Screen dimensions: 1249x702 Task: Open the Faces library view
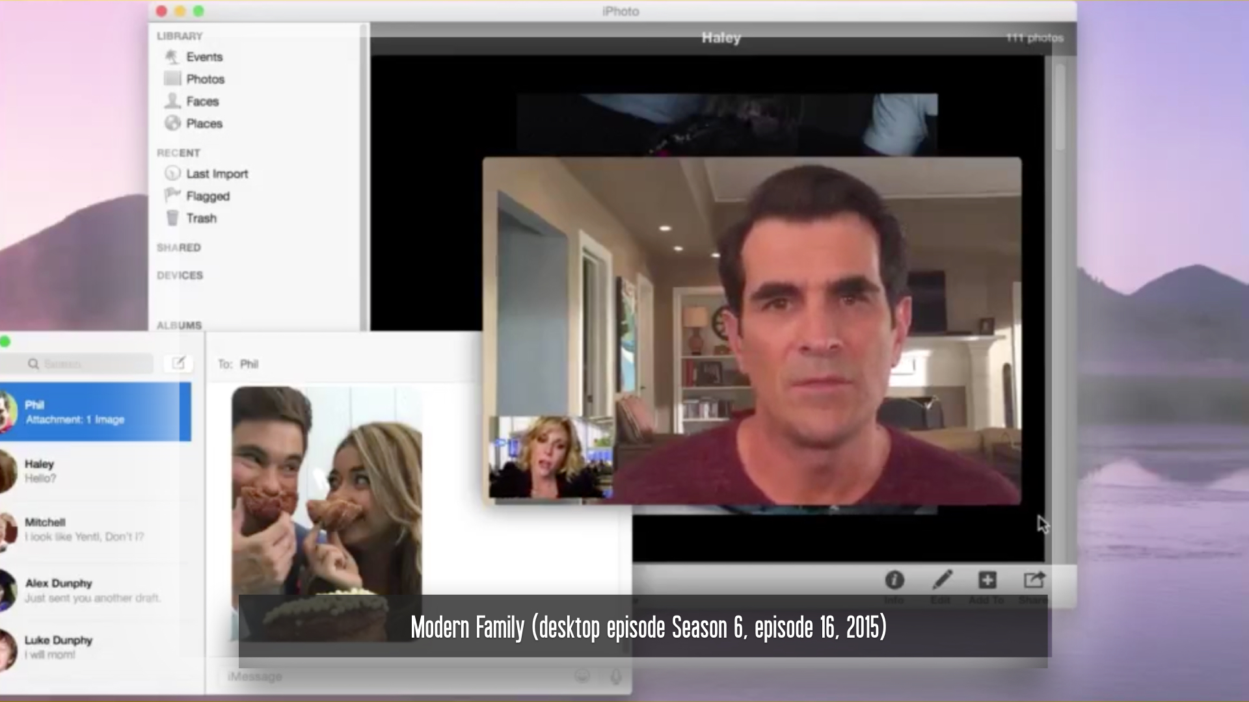(202, 101)
